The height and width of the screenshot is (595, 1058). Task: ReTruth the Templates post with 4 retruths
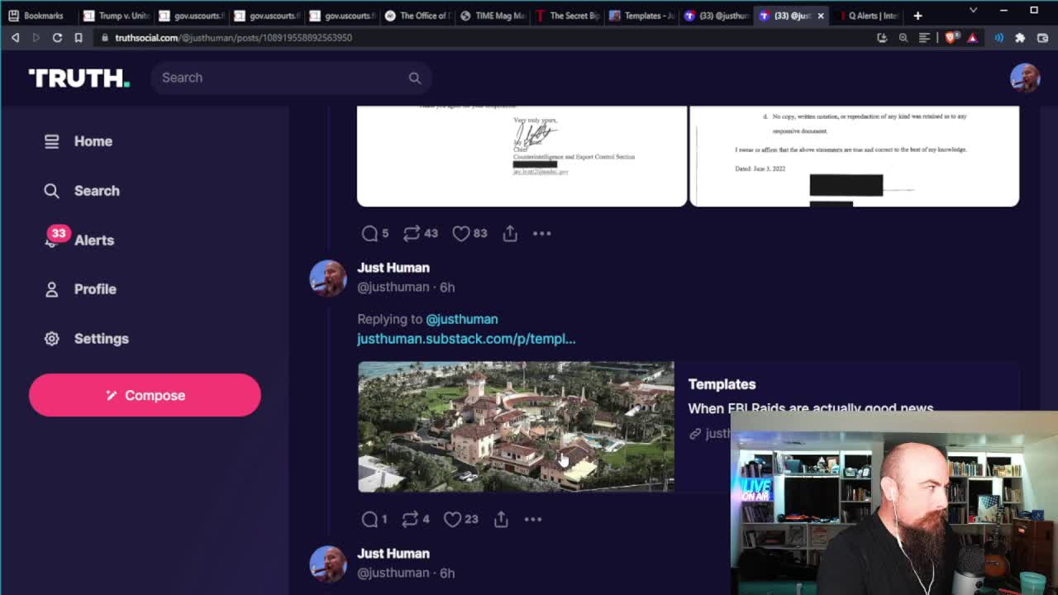(410, 519)
